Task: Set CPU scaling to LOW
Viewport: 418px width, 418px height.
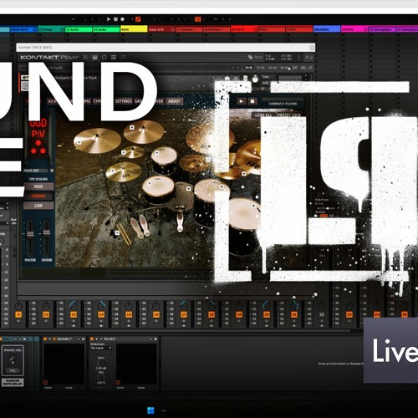Action: coord(38,206)
